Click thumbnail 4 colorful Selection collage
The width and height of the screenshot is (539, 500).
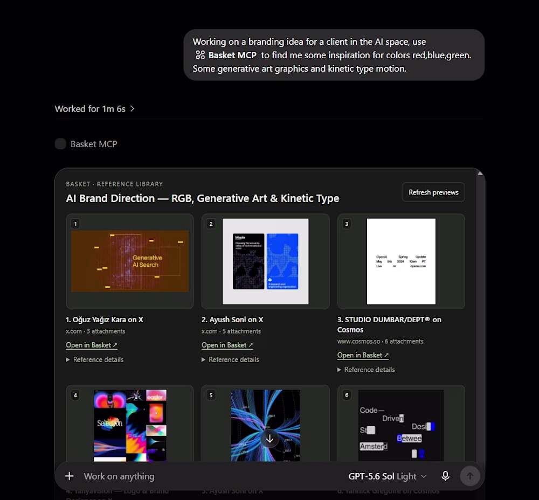tap(130, 426)
